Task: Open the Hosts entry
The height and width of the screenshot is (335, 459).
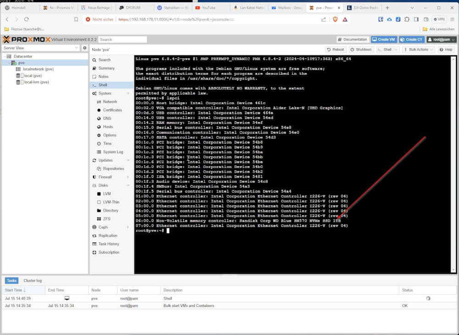Action: [108, 127]
